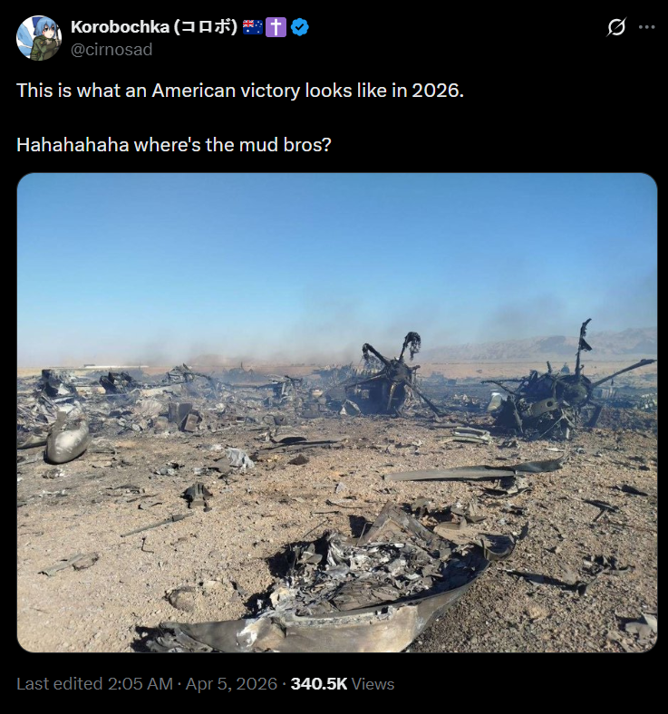The height and width of the screenshot is (714, 668).
Task: Open the three-dot more options menu
Action: 646,27
